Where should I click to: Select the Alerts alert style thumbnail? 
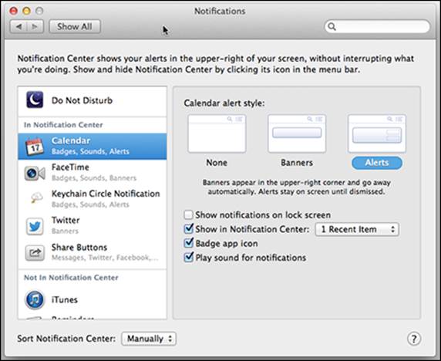[x=377, y=133]
